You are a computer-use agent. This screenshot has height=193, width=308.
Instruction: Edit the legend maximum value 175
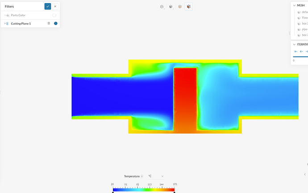coord(175,185)
